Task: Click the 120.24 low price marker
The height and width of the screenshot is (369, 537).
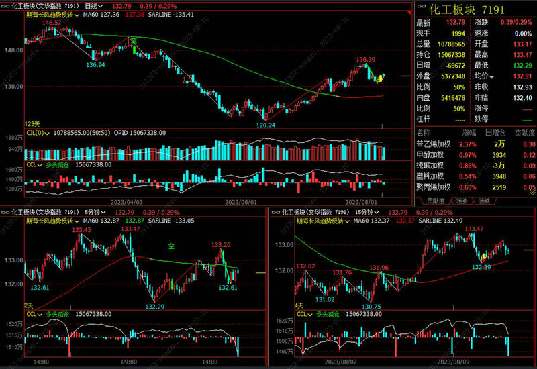Action: (x=266, y=125)
